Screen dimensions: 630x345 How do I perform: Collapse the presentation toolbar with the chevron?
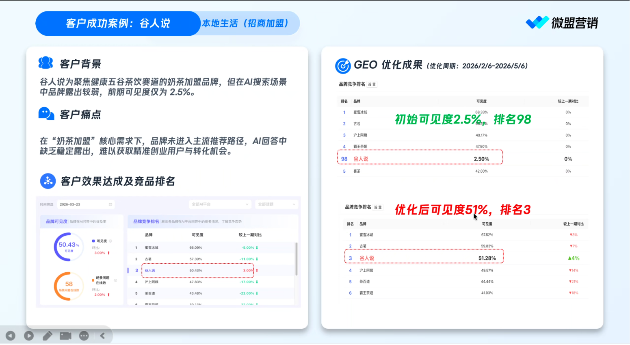pyautogui.click(x=102, y=336)
